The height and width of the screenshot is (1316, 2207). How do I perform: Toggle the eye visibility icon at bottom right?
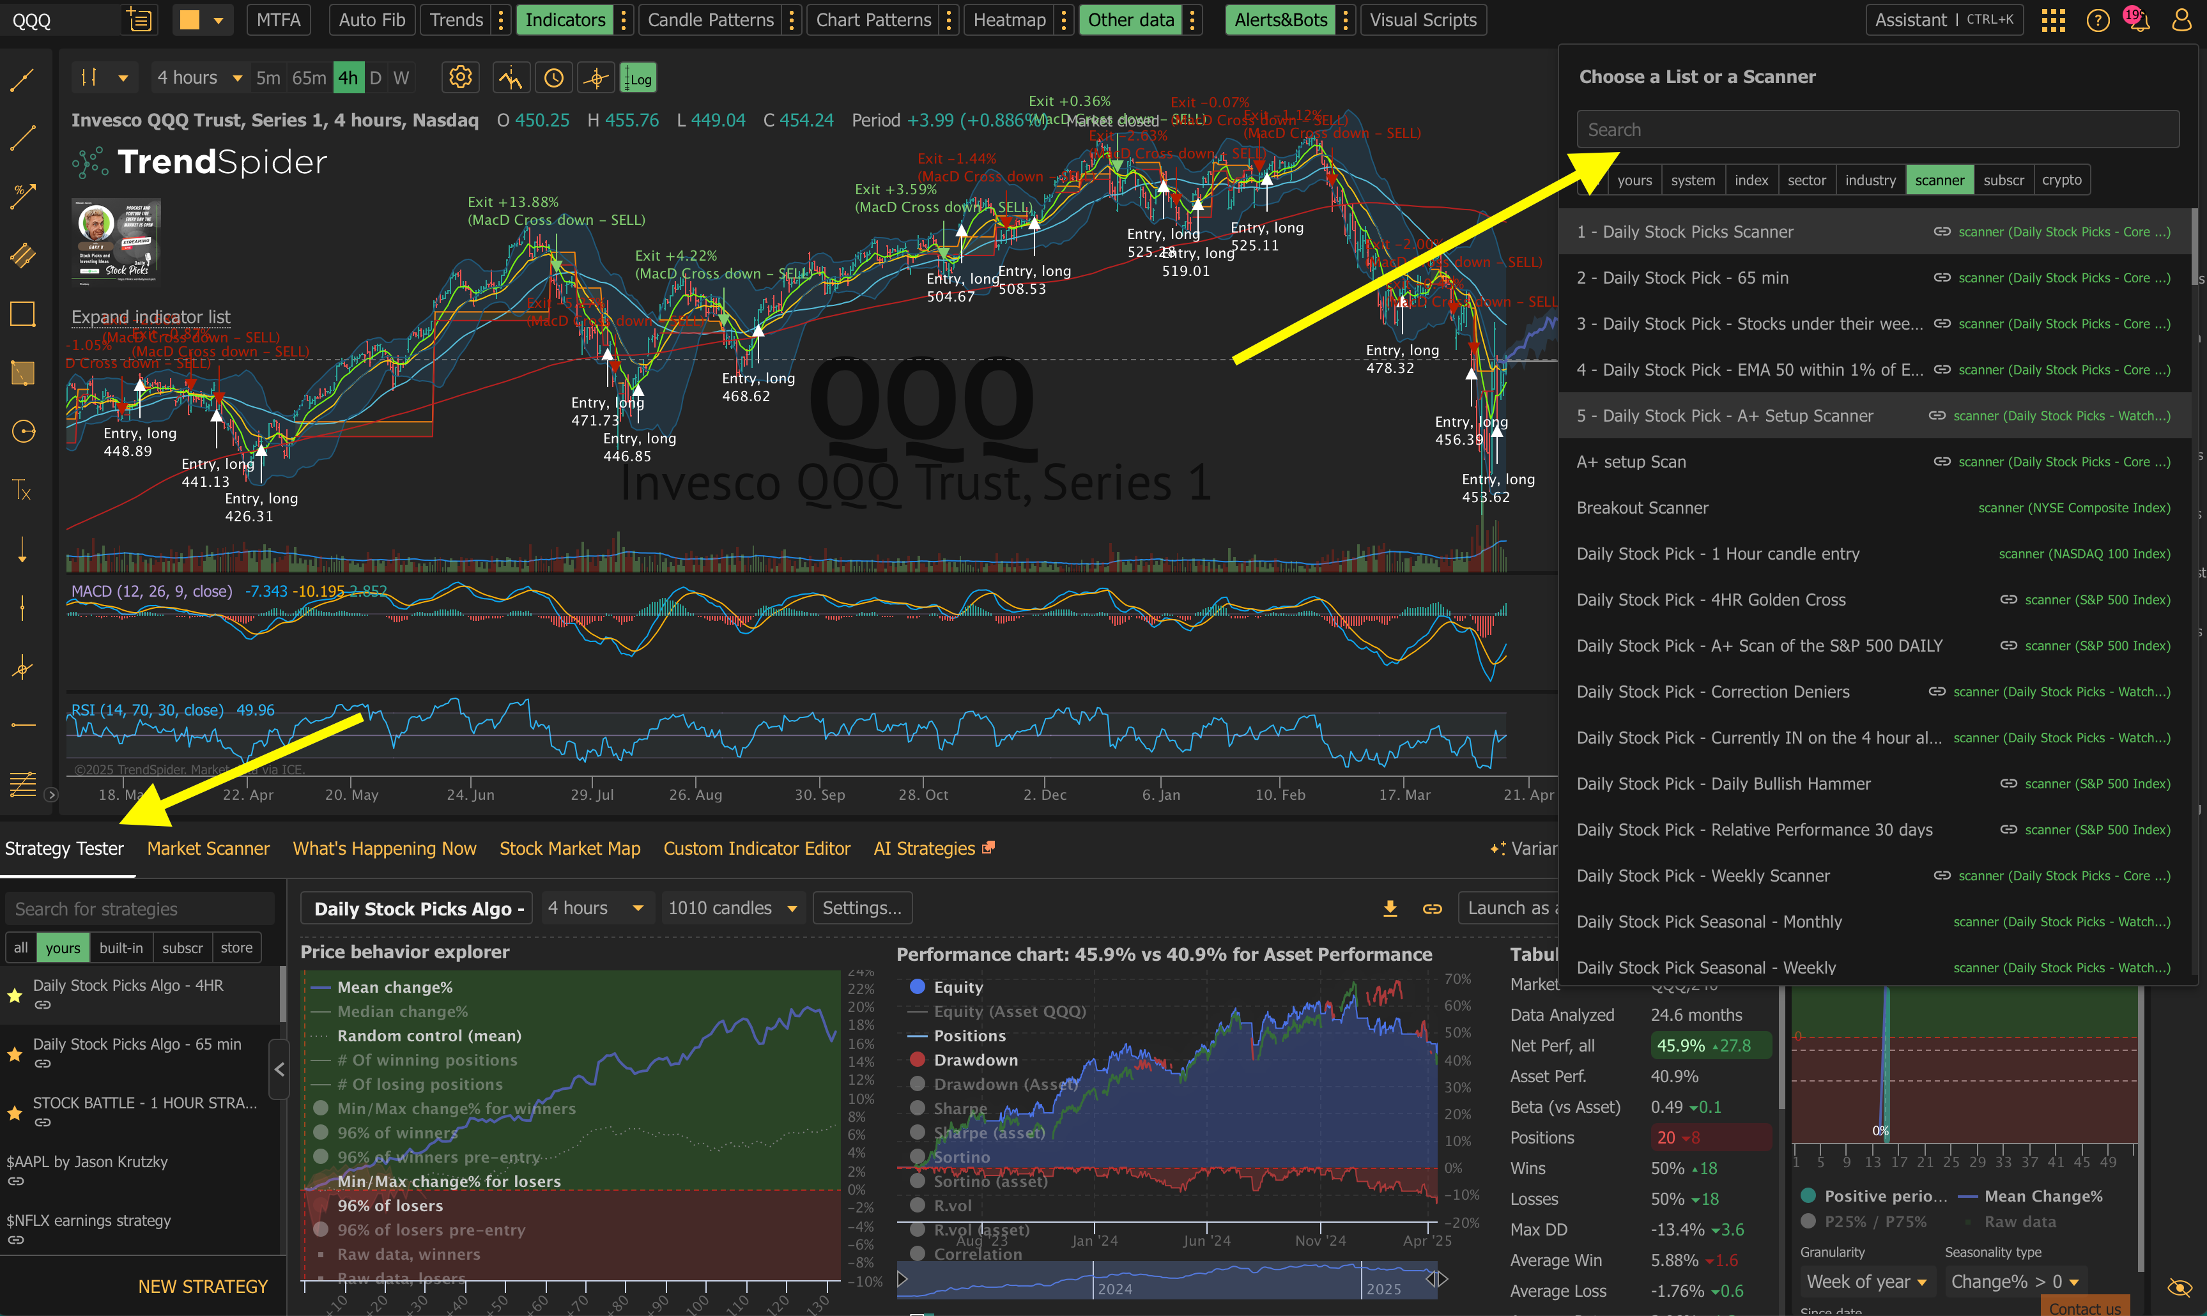2180,1288
